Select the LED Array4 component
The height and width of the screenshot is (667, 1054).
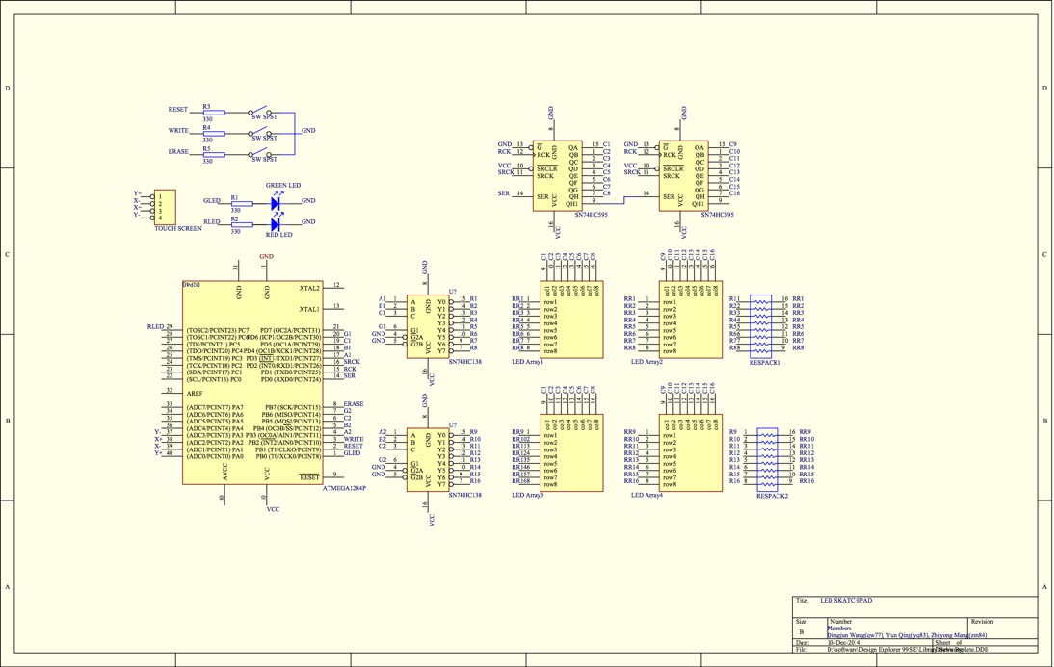[x=691, y=452]
